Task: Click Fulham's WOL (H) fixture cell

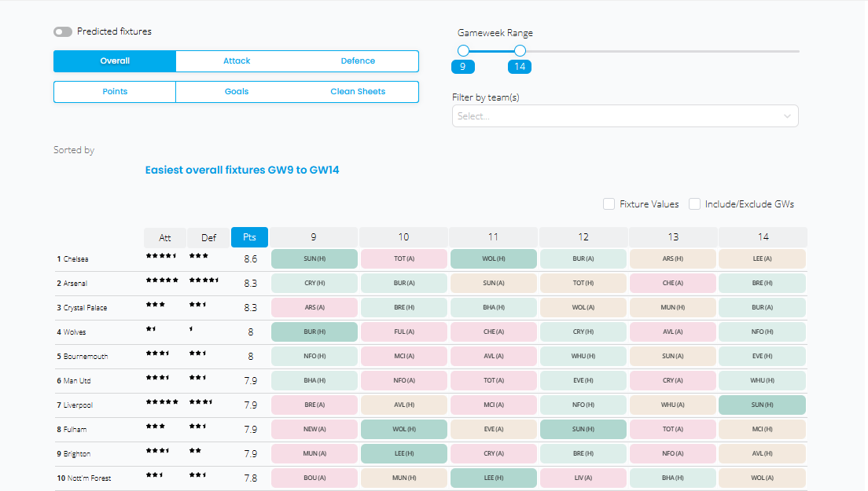Action: tap(404, 429)
